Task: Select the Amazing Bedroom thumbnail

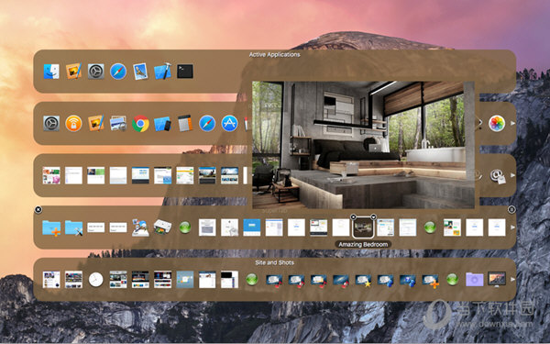Action: [363, 227]
